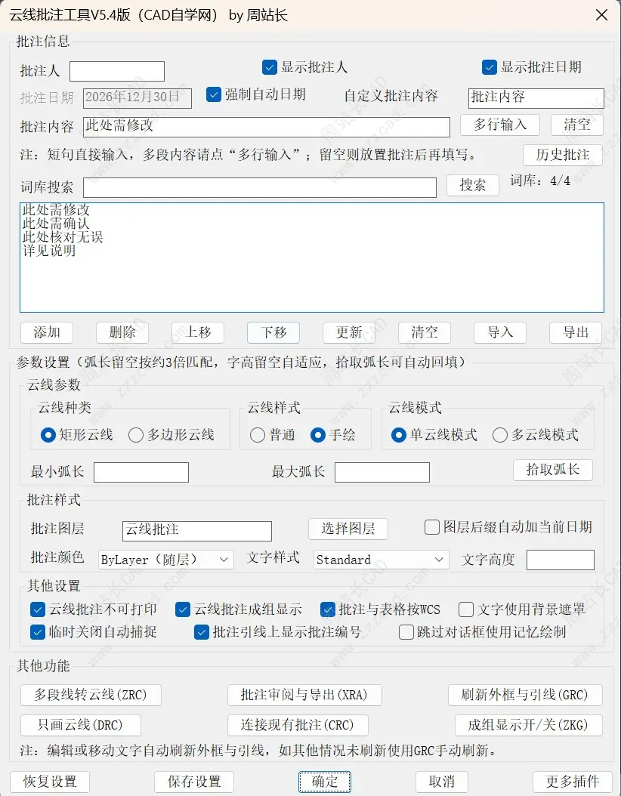Viewport: 621px width, 796px height.
Task: Toggle 批注与表格按WCS checkbox
Action: [x=328, y=609]
